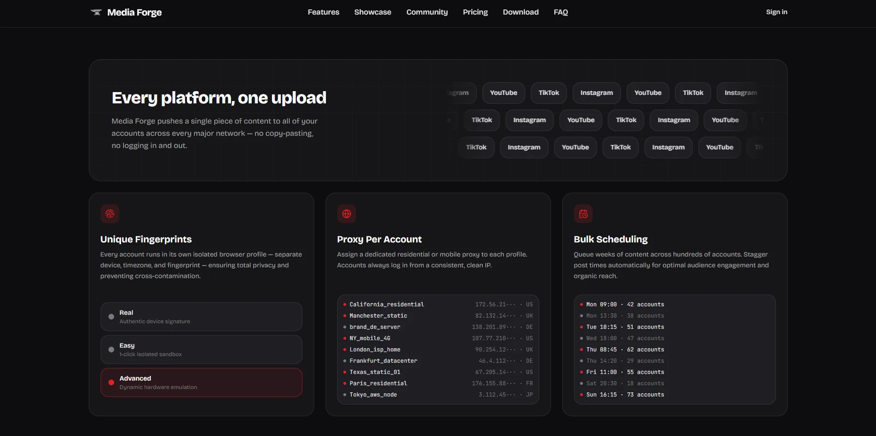Click Frankfurt_datacenter proxy entry

pyautogui.click(x=438, y=361)
